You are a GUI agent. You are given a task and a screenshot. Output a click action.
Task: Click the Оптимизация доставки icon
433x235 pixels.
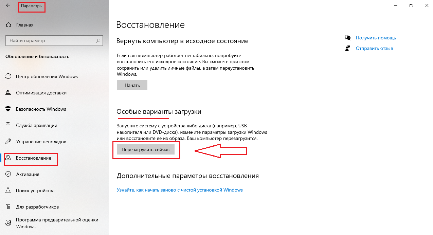8,93
